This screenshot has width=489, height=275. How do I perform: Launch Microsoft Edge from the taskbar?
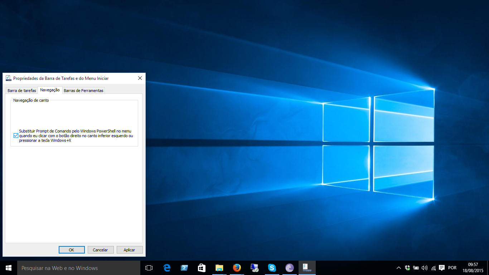(167, 268)
